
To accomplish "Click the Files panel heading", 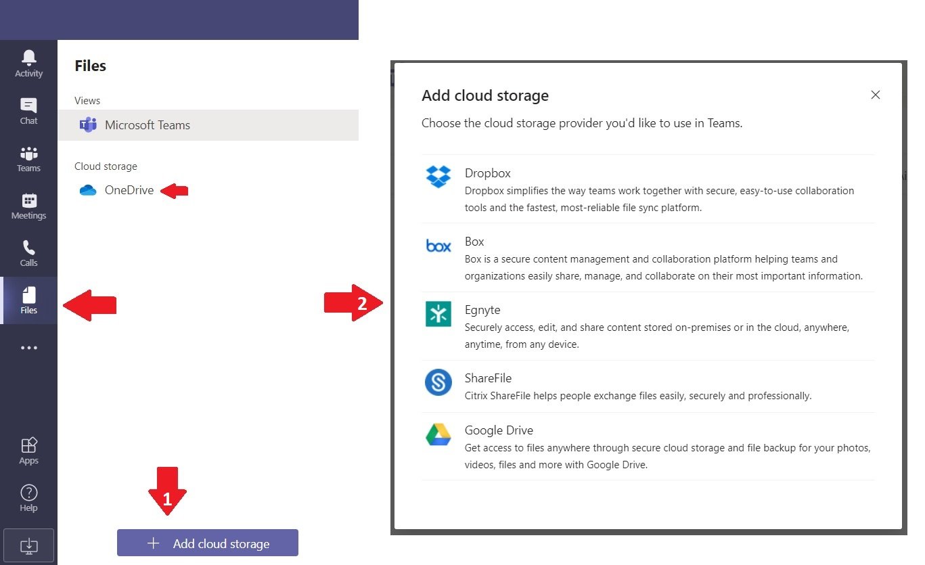I will point(90,66).
